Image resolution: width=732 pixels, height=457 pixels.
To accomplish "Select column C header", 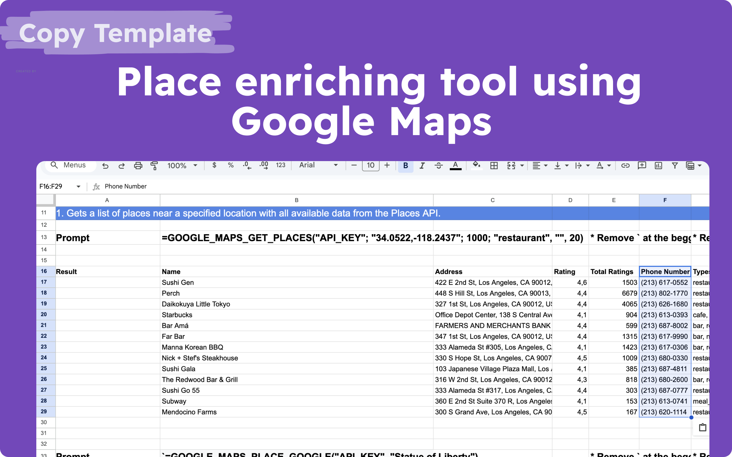I will click(x=492, y=200).
